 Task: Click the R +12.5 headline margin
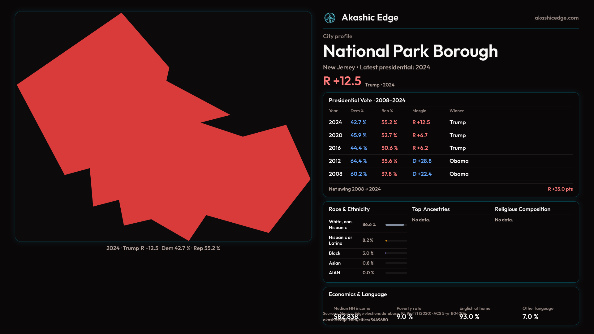tap(342, 81)
